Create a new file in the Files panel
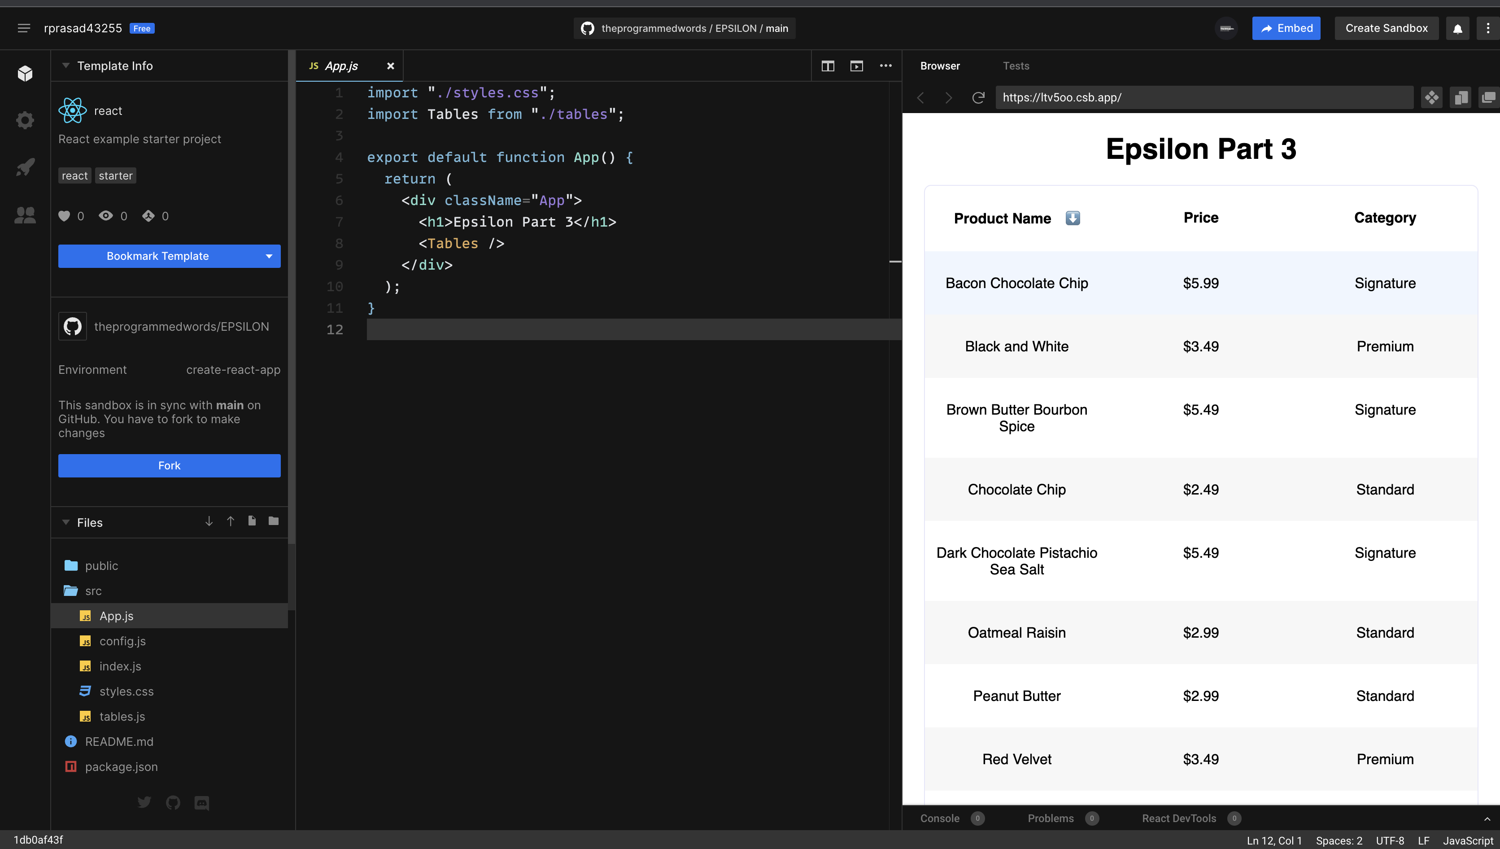The height and width of the screenshot is (849, 1500). 252,521
